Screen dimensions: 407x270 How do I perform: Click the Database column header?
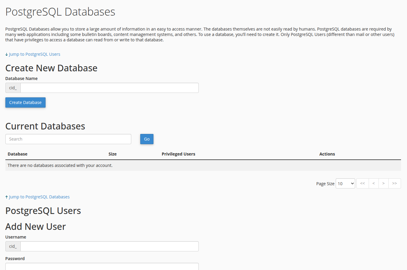click(x=17, y=154)
